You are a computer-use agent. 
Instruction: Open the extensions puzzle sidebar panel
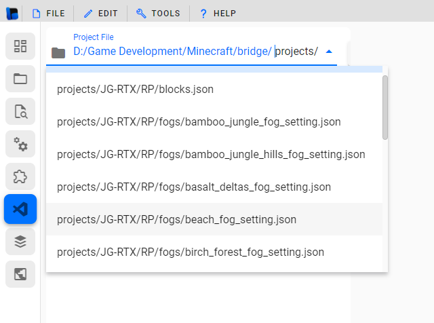[20, 176]
